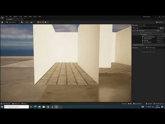
Task: Open Task View on the taskbar
Action: 31,107
